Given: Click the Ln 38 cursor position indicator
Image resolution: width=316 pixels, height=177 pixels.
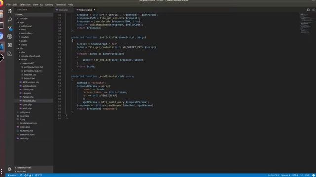Looking at the screenshot, I should coord(273,175).
